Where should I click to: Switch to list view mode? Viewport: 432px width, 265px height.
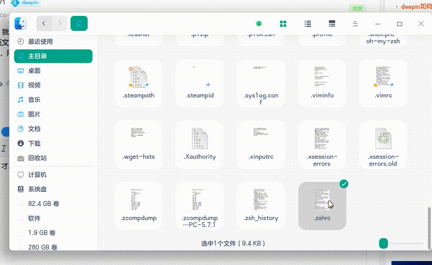coord(307,23)
